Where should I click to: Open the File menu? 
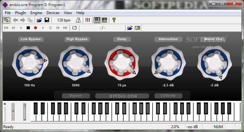(8, 13)
